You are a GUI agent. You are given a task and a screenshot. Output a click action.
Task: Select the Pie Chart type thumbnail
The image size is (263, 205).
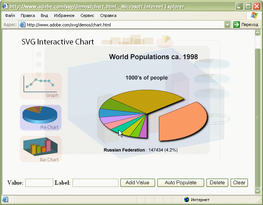41,118
